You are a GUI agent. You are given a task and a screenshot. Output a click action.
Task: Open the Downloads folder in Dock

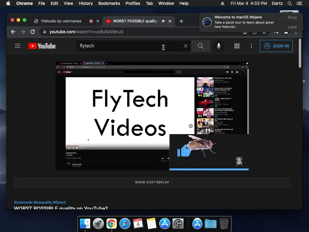click(x=210, y=224)
